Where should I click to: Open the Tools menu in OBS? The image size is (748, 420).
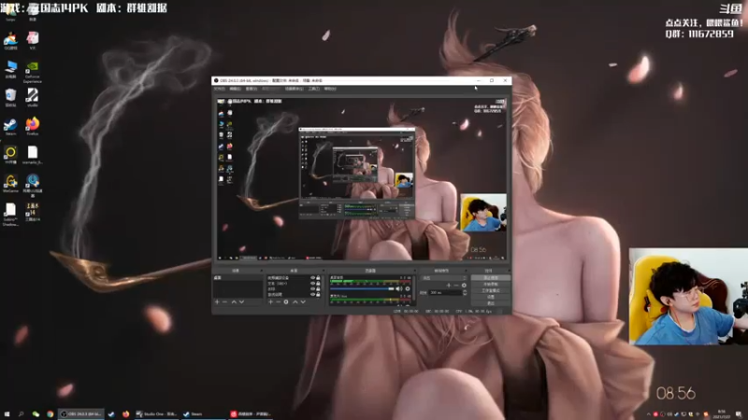(x=314, y=89)
